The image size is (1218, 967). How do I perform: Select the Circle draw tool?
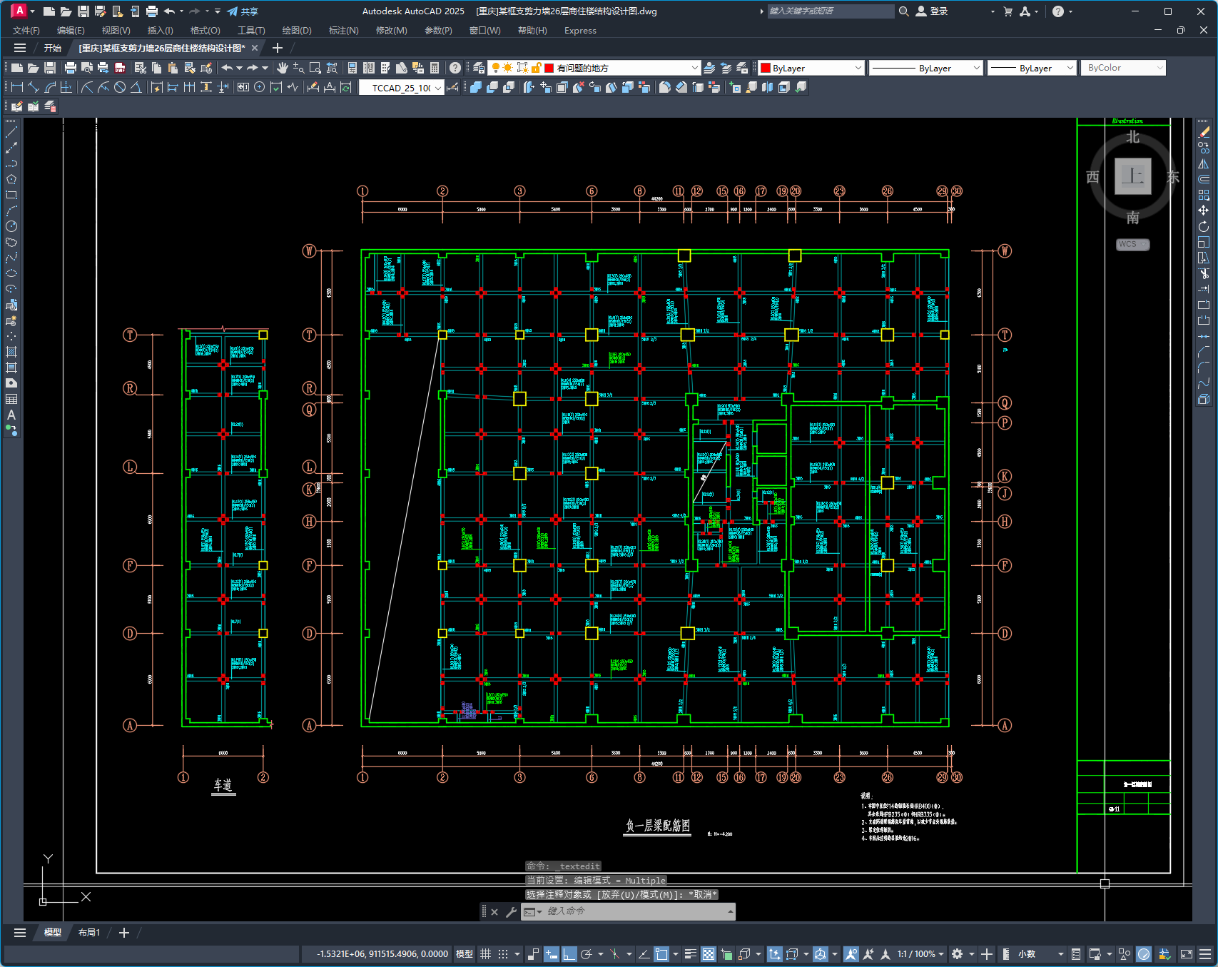point(11,226)
